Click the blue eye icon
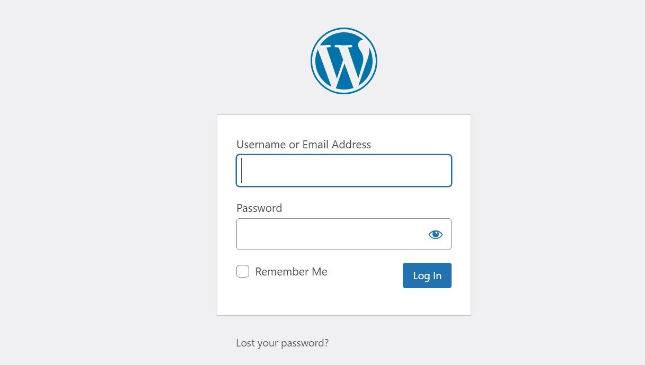 click(435, 234)
